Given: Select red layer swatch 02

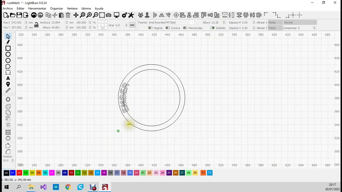Looking at the screenshot, I should click(x=19, y=173).
